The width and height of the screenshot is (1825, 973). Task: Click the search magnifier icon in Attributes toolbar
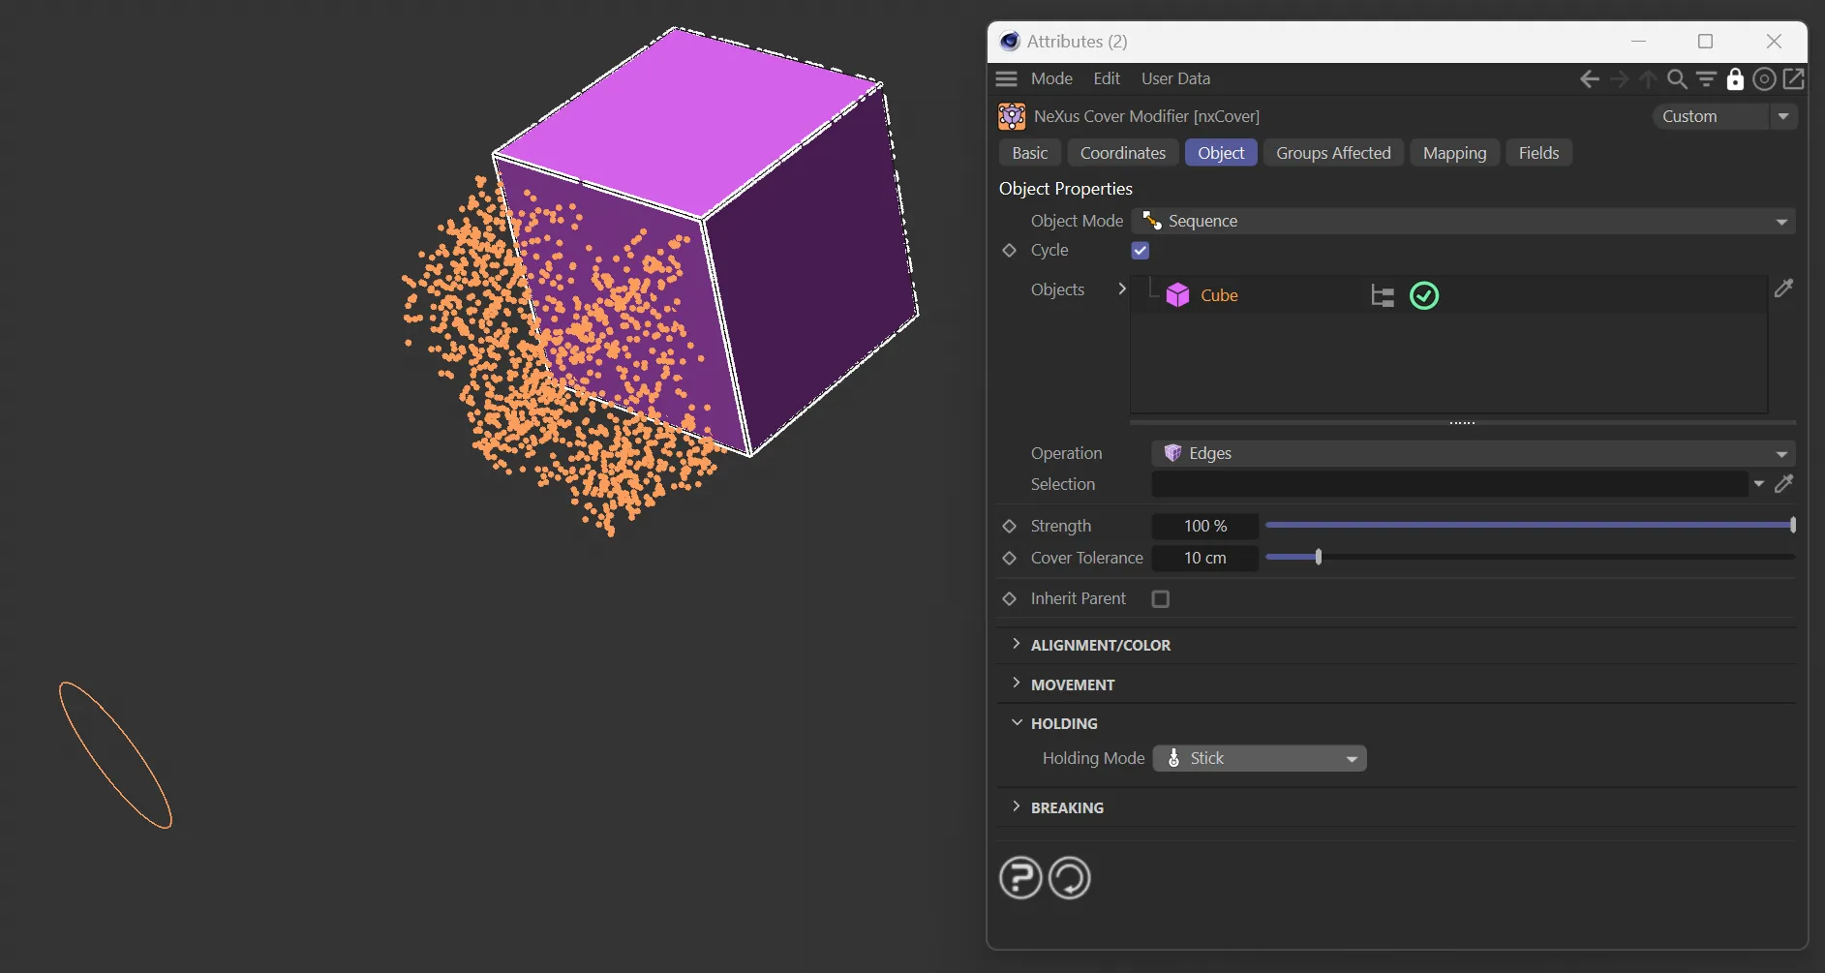1677,79
